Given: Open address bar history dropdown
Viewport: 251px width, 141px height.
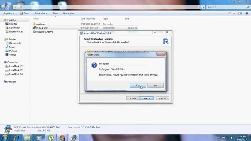Looking at the screenshot, I should [198, 7].
